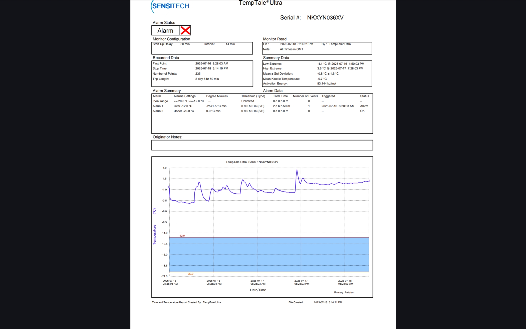Click the graph title TempTale Ultra Serial
Viewport: 526px width, 329px height.
pyautogui.click(x=252, y=162)
